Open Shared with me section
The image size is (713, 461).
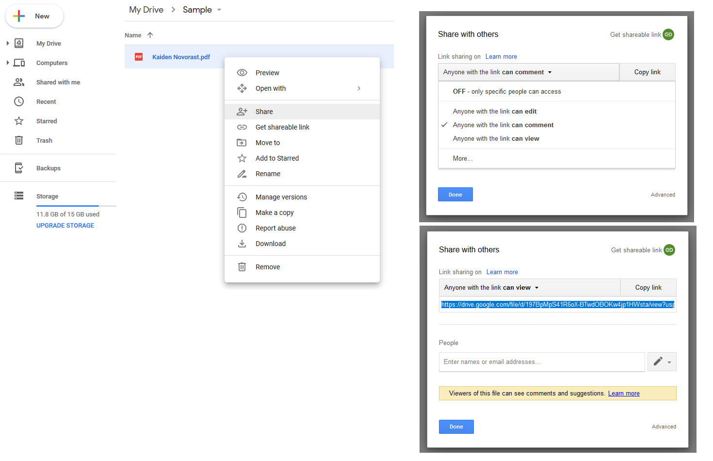pos(58,82)
